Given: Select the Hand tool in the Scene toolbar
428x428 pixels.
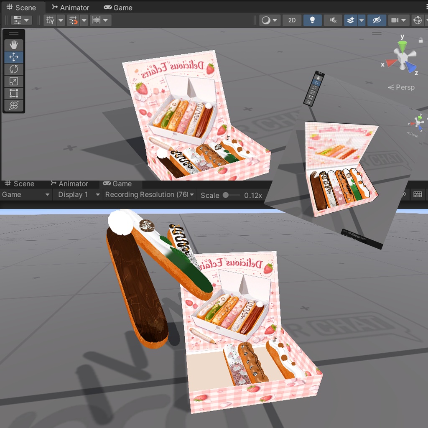Looking at the screenshot, I should (14, 44).
